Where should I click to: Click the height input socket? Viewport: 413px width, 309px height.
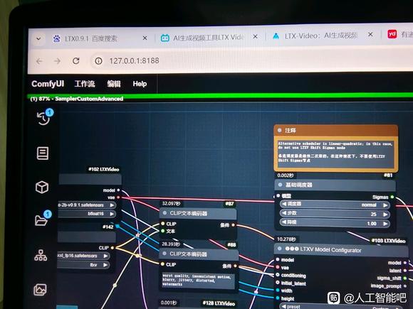pos(278,298)
